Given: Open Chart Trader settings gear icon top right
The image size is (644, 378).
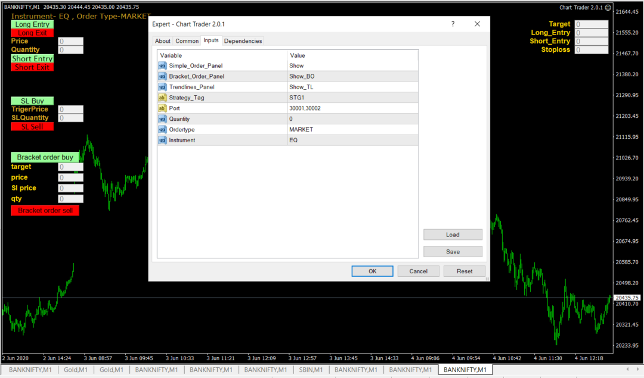Looking at the screenshot, I should coord(608,7).
